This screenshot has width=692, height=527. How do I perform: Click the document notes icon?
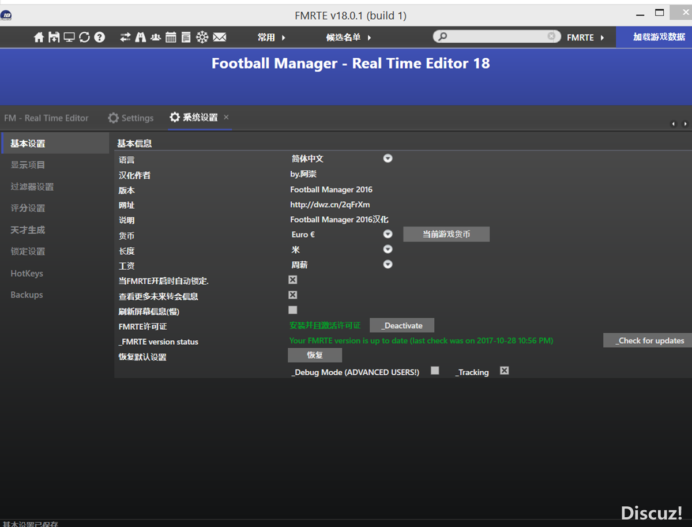click(x=186, y=37)
